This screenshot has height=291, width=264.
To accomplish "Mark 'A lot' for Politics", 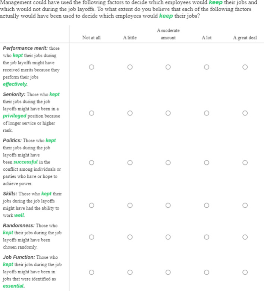I will (206, 163).
